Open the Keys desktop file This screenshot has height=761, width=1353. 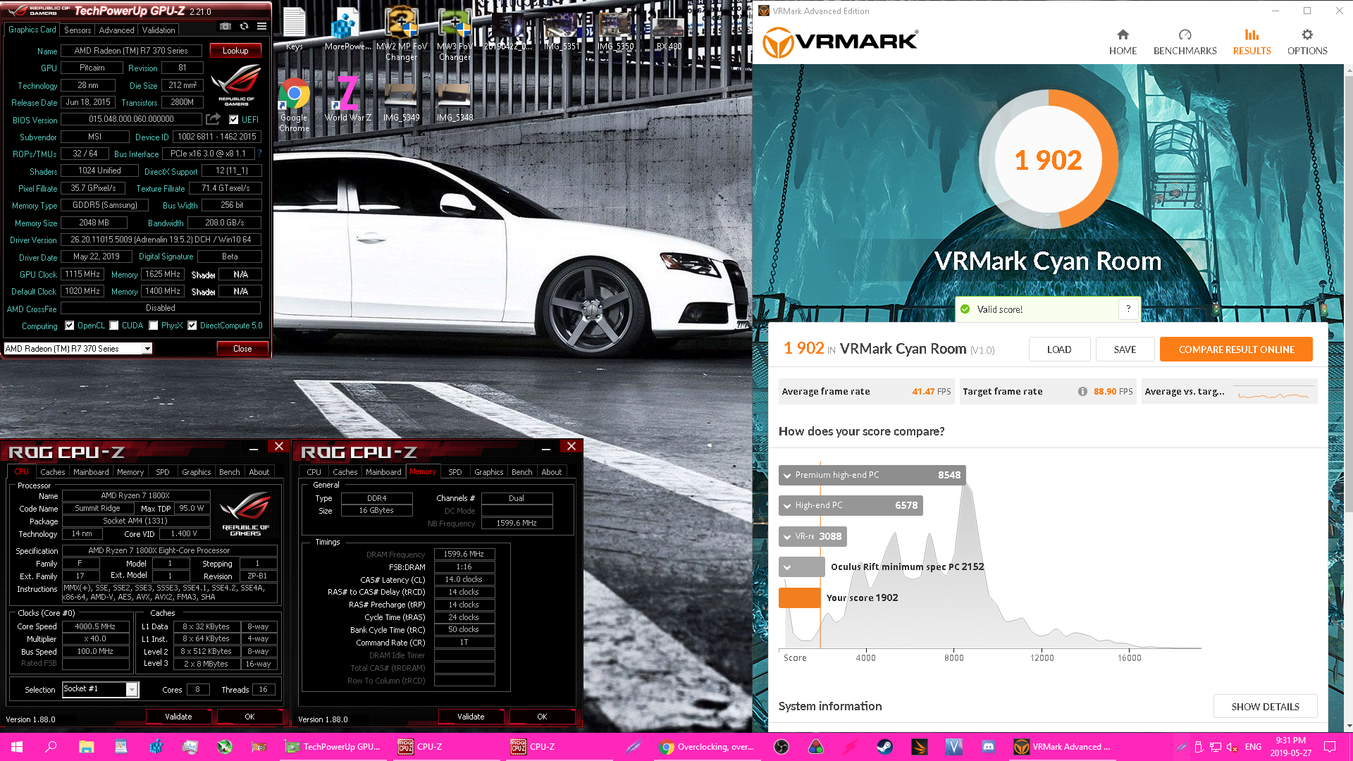[295, 30]
